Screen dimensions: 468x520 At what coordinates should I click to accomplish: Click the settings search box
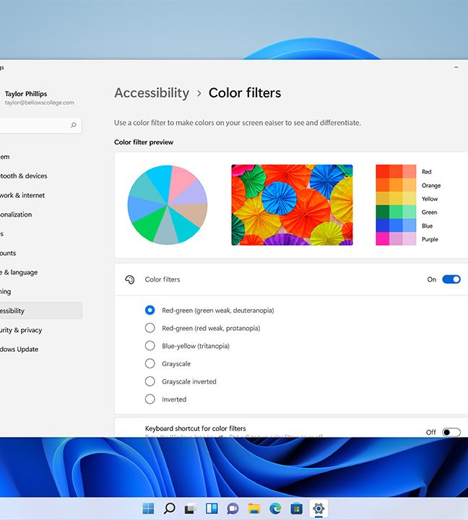(x=40, y=125)
